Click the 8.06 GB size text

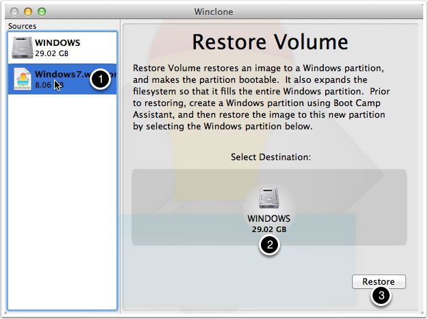pyautogui.click(x=49, y=85)
